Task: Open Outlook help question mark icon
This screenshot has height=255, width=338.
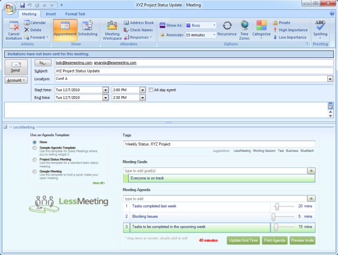Action: [x=332, y=14]
